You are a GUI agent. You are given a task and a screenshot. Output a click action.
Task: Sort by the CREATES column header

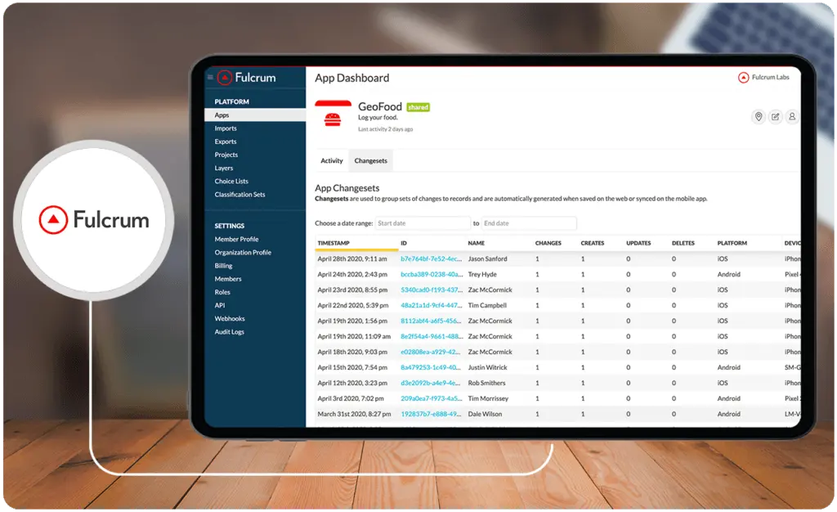click(x=593, y=244)
